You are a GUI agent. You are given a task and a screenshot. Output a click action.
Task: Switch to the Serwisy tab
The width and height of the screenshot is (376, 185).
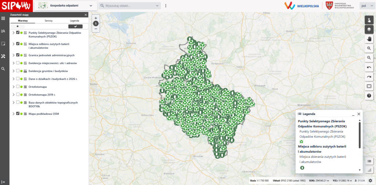[48, 21]
